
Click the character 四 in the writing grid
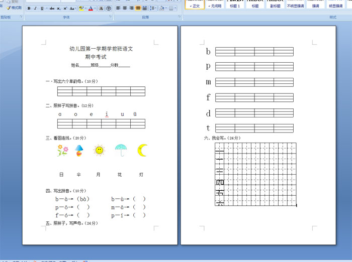tap(220, 182)
